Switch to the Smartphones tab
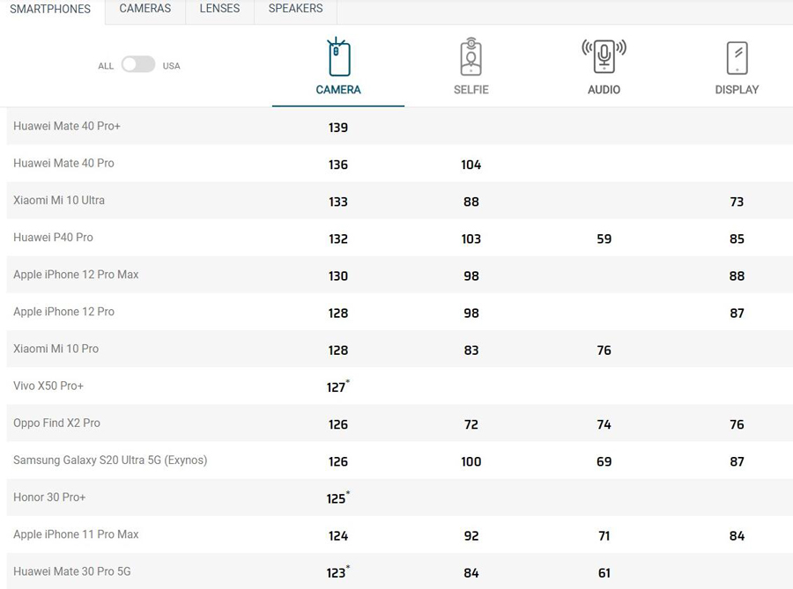Image resolution: width=793 pixels, height=589 pixels. pos(50,9)
